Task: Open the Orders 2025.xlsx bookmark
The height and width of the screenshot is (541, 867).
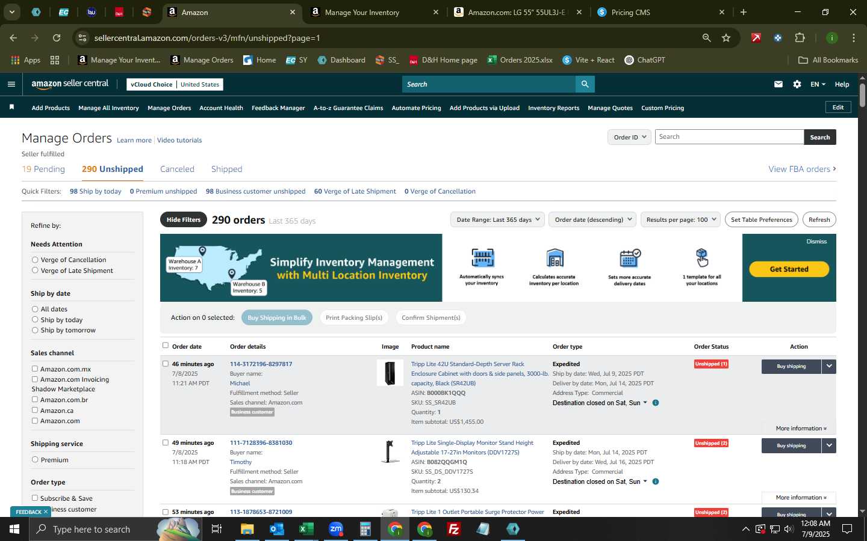Action: [520, 60]
